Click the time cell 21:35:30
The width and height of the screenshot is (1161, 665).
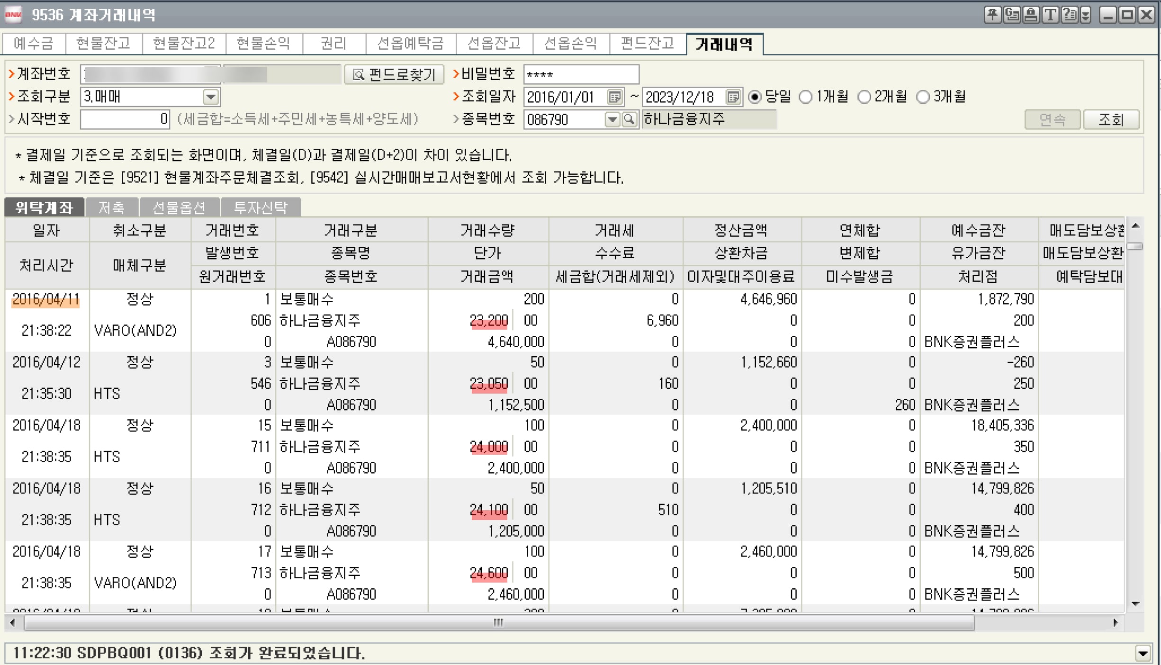click(46, 394)
